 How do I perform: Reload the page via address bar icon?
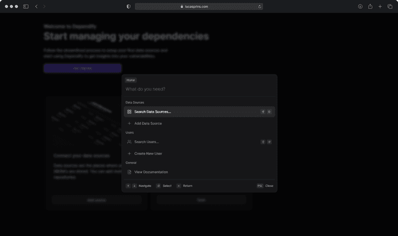[x=259, y=7]
